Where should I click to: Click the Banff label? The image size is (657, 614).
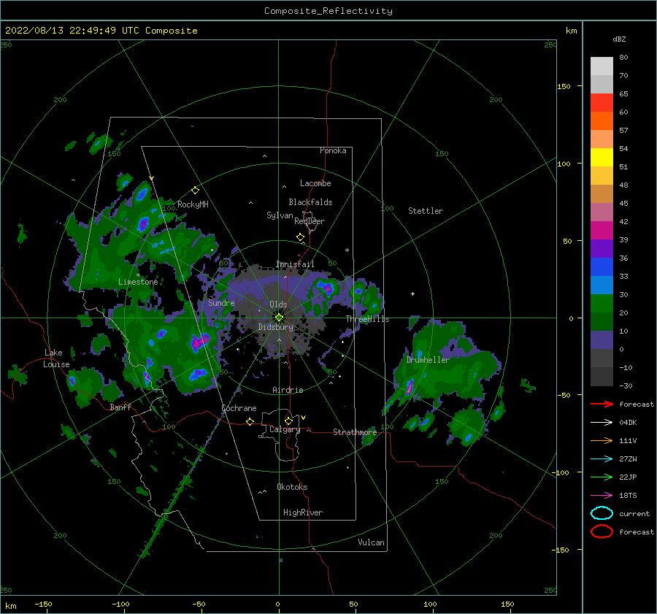[120, 407]
